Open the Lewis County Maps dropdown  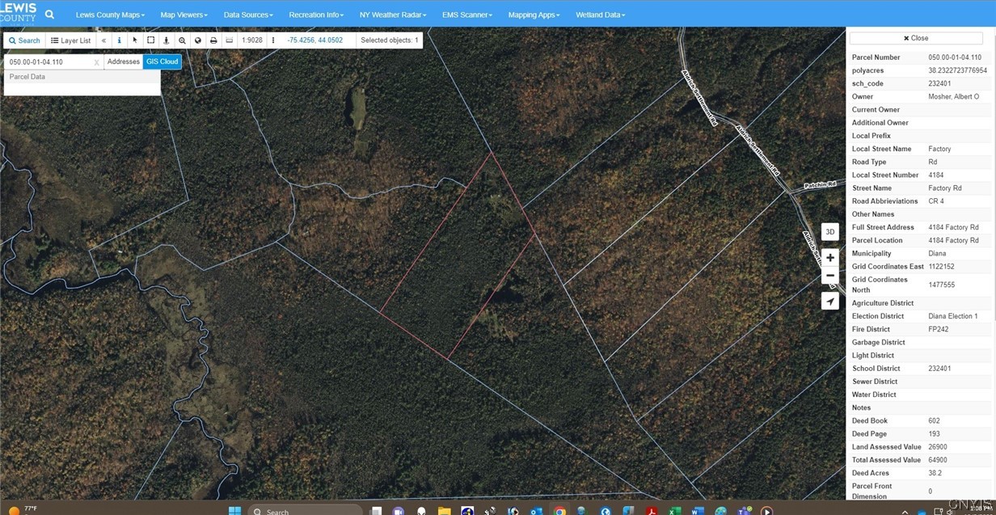click(110, 15)
